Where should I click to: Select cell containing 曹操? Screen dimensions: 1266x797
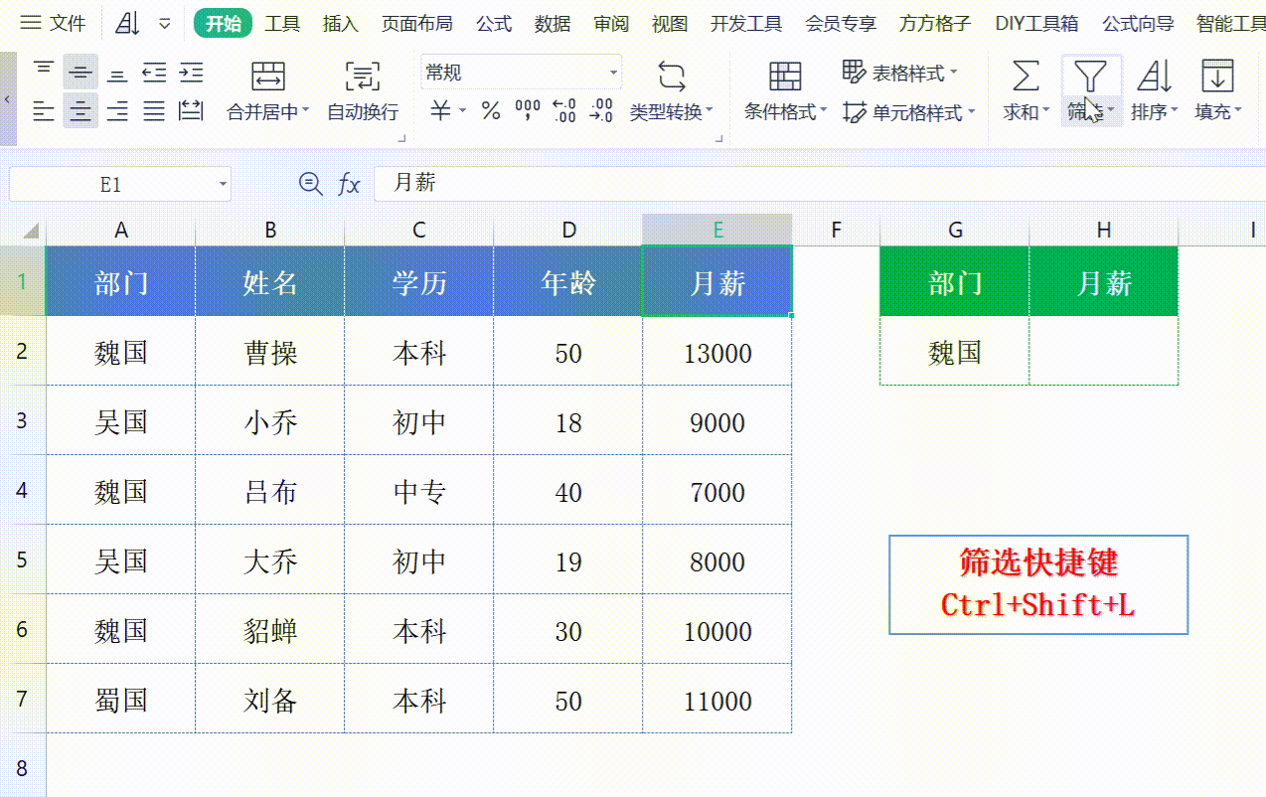point(270,352)
